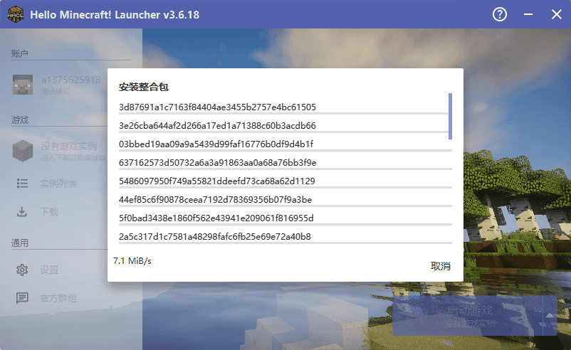This screenshot has height=350, width=571.
Task: Minimize the launcher window
Action: [528, 14]
